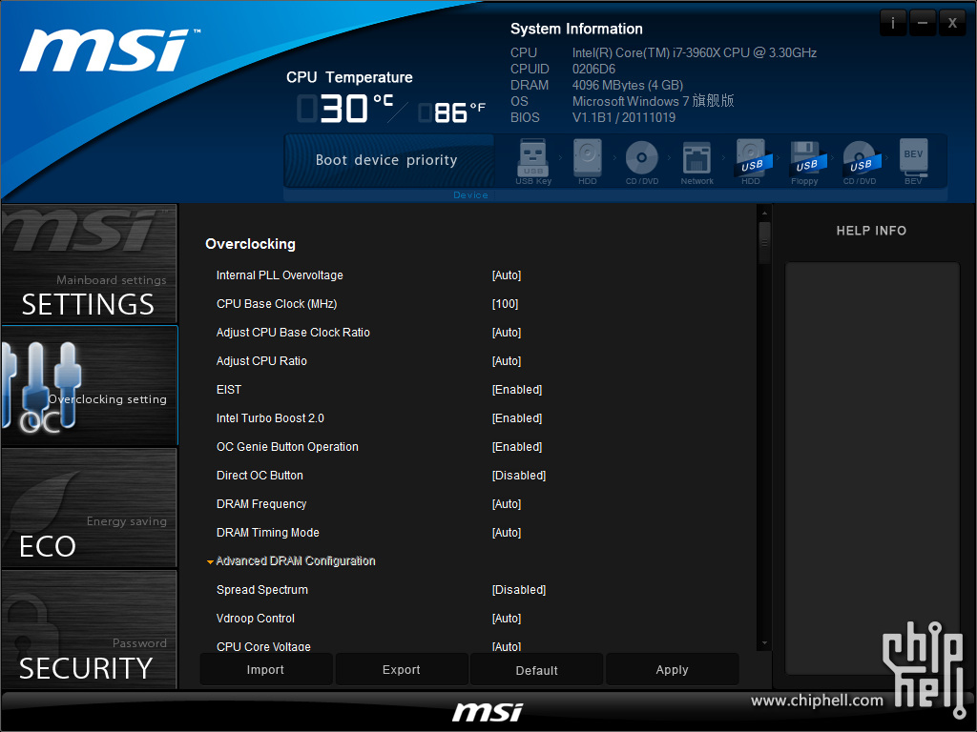977x732 pixels.
Task: Click the Export button
Action: [402, 670]
